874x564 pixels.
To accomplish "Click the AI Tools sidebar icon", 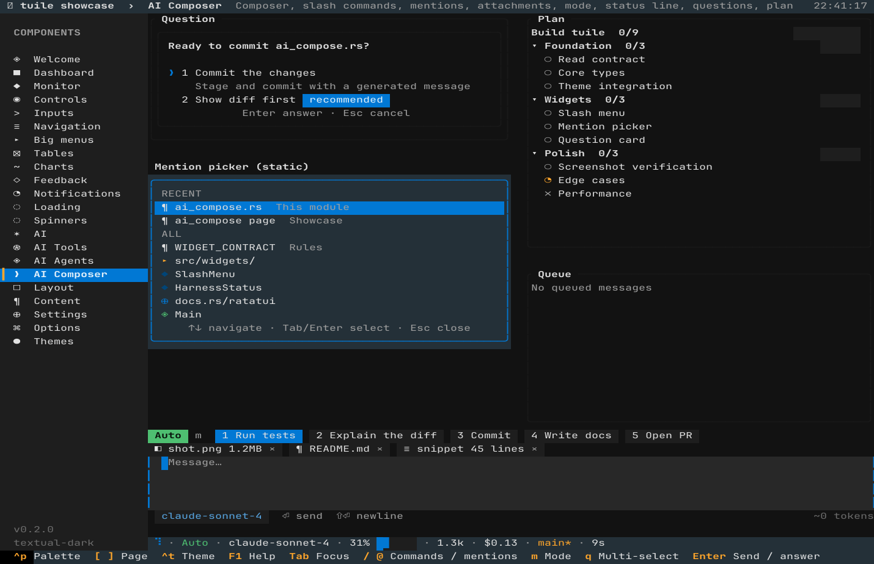I will click(17, 247).
